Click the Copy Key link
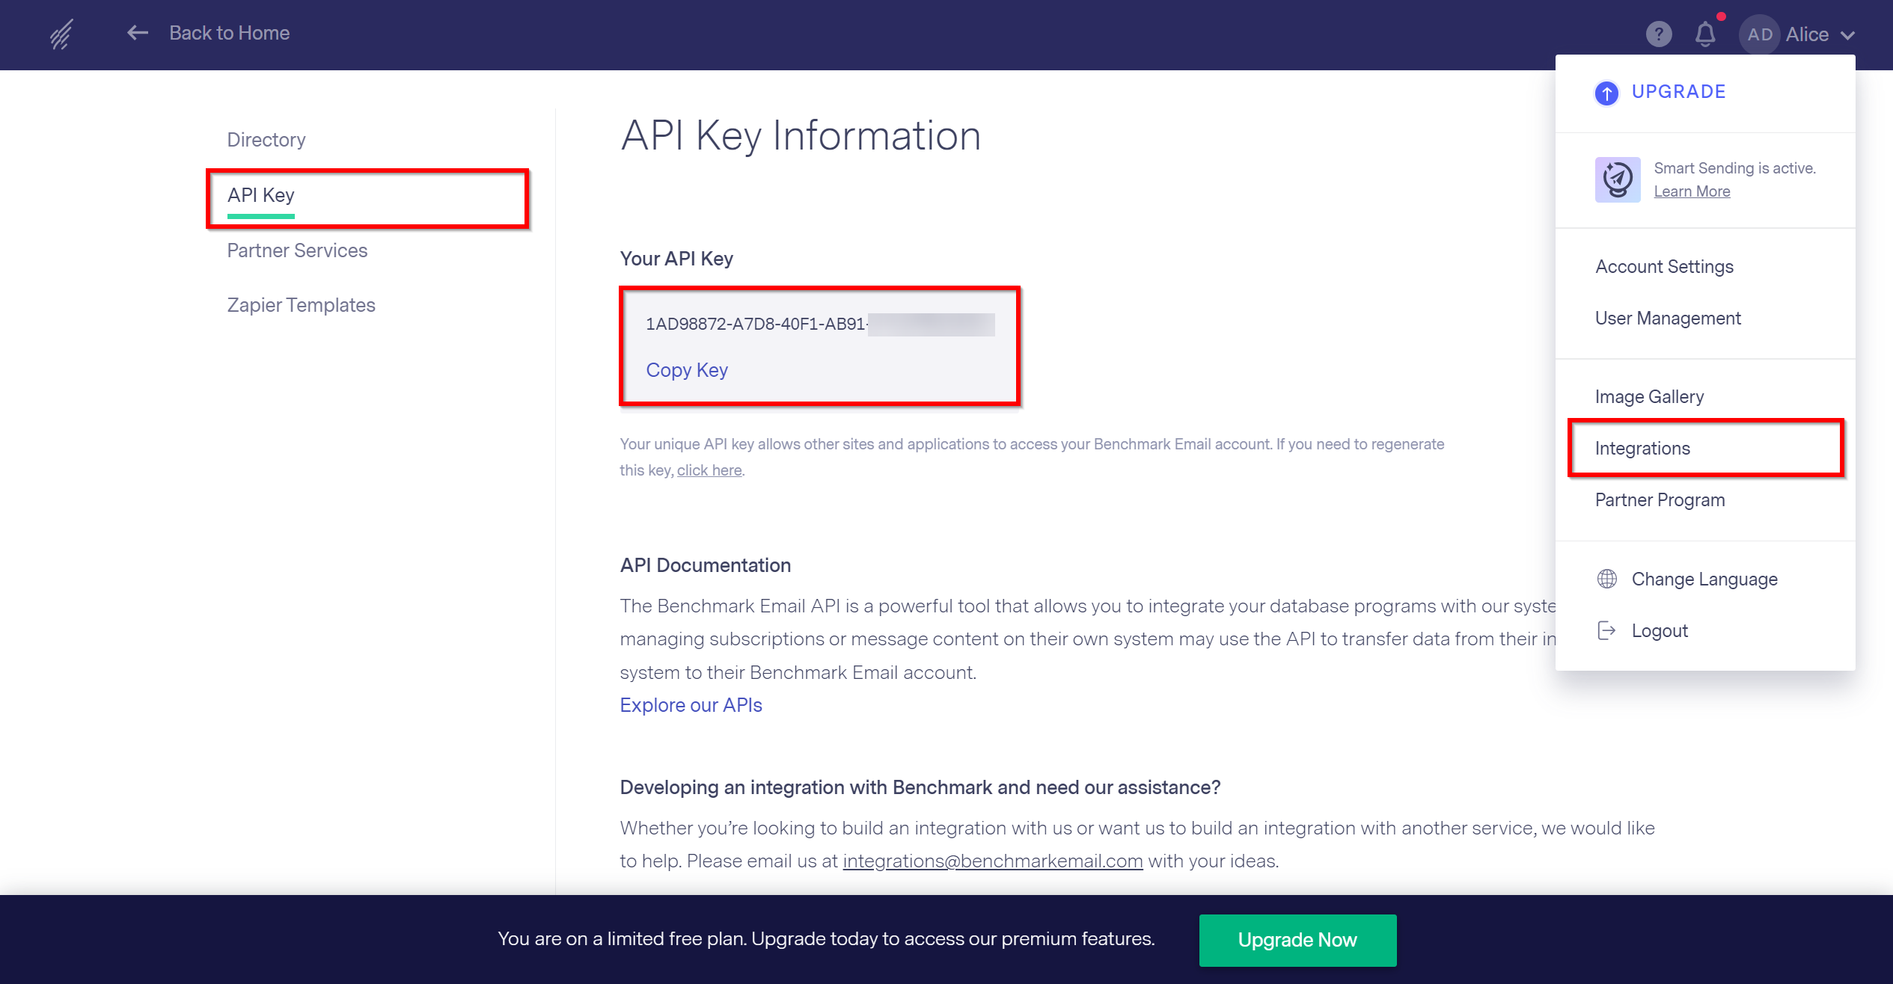This screenshot has height=984, width=1893. coord(687,370)
